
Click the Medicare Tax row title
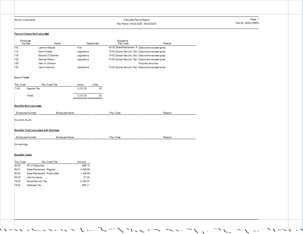[34, 185]
